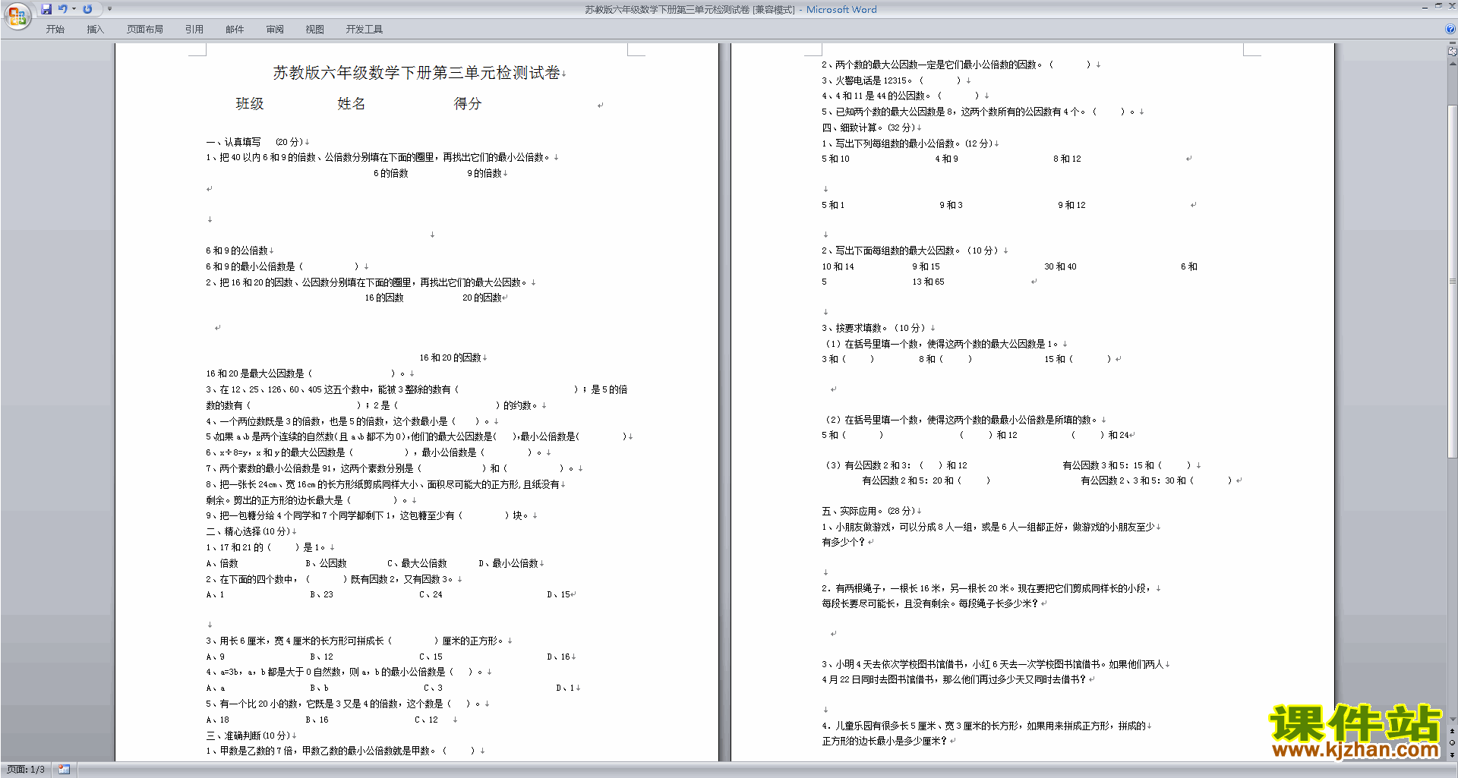Go to previous page with double-arrow button
1458x778 pixels.
pos(1453,731)
